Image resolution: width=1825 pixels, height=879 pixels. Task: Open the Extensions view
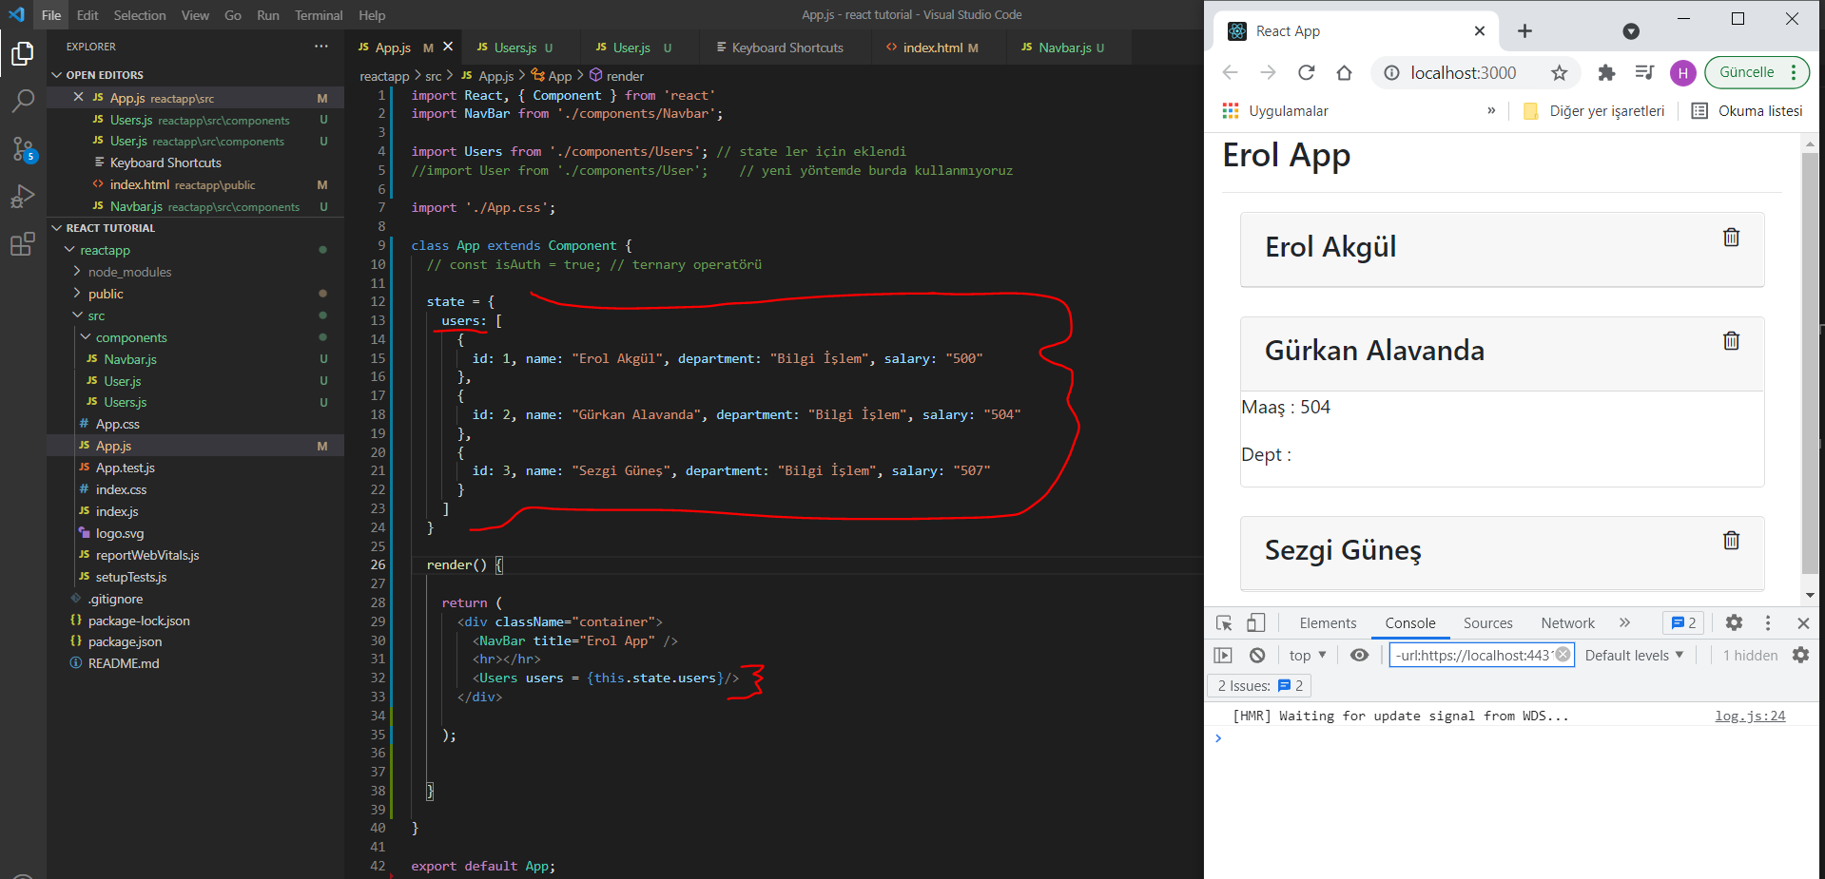pyautogui.click(x=23, y=245)
